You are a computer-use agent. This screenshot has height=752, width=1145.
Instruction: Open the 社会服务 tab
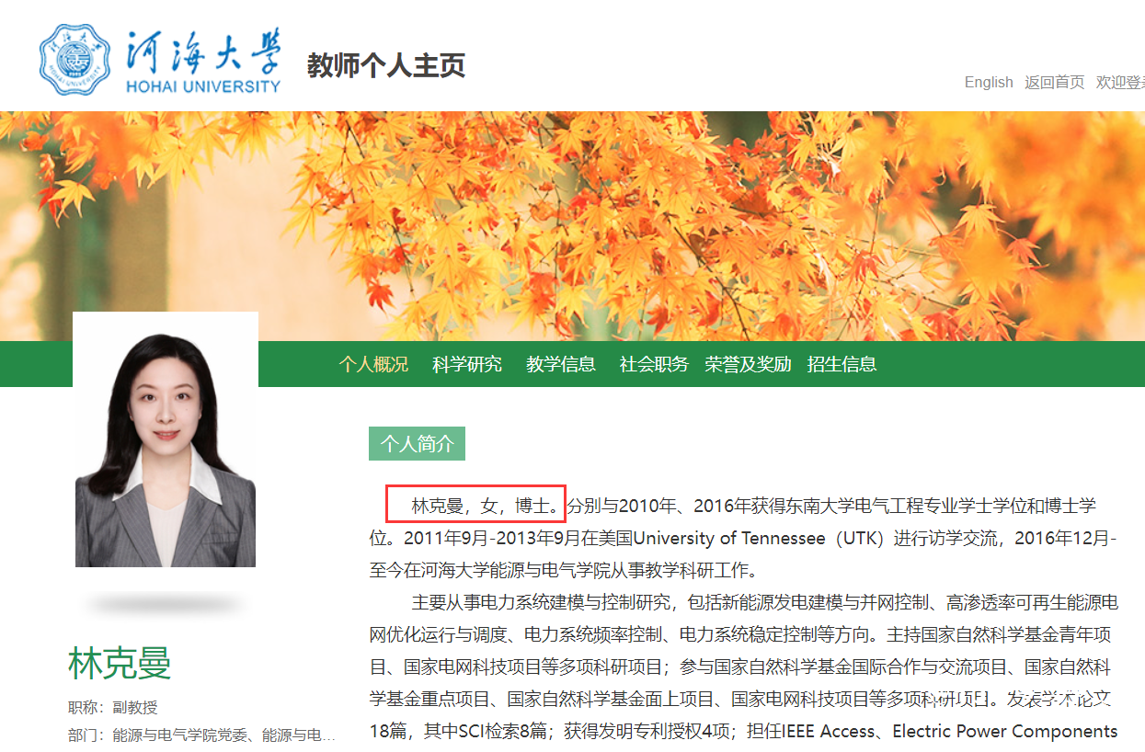tap(654, 364)
